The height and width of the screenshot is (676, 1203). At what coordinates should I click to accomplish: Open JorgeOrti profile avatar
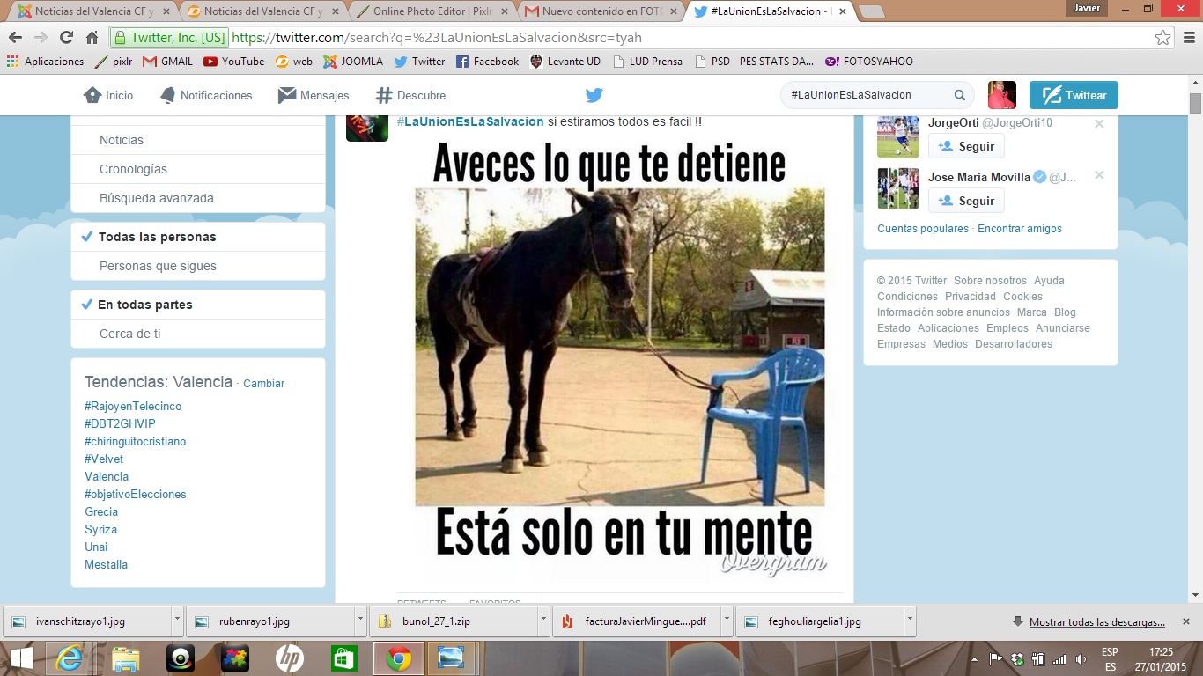click(898, 136)
